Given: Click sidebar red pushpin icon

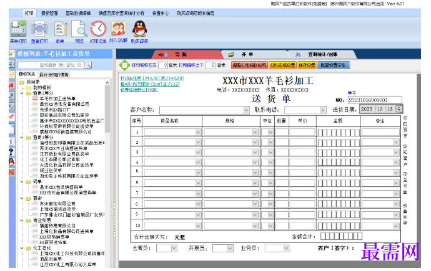Looking at the screenshot, I should click(11, 116).
